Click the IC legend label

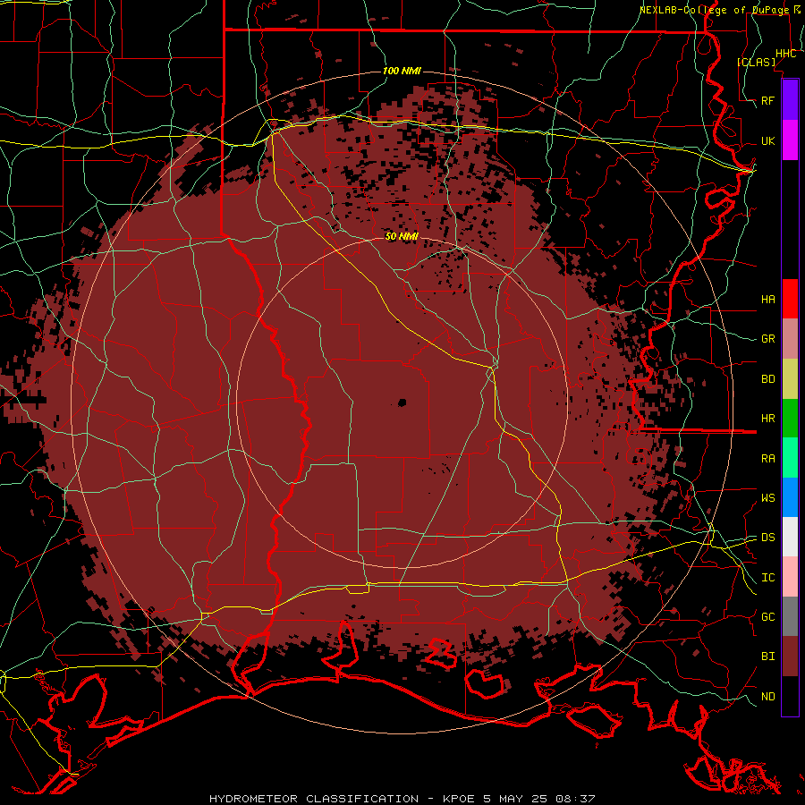pyautogui.click(x=767, y=578)
